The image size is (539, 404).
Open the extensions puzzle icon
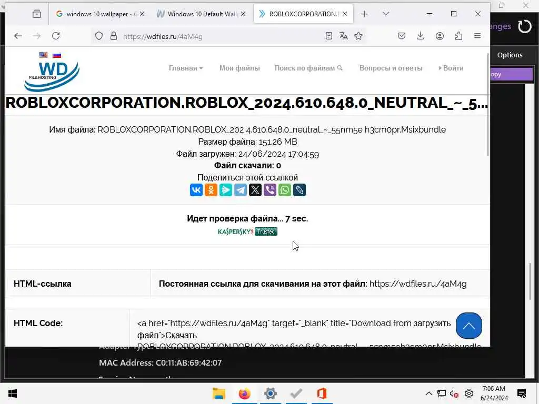pyautogui.click(x=458, y=36)
